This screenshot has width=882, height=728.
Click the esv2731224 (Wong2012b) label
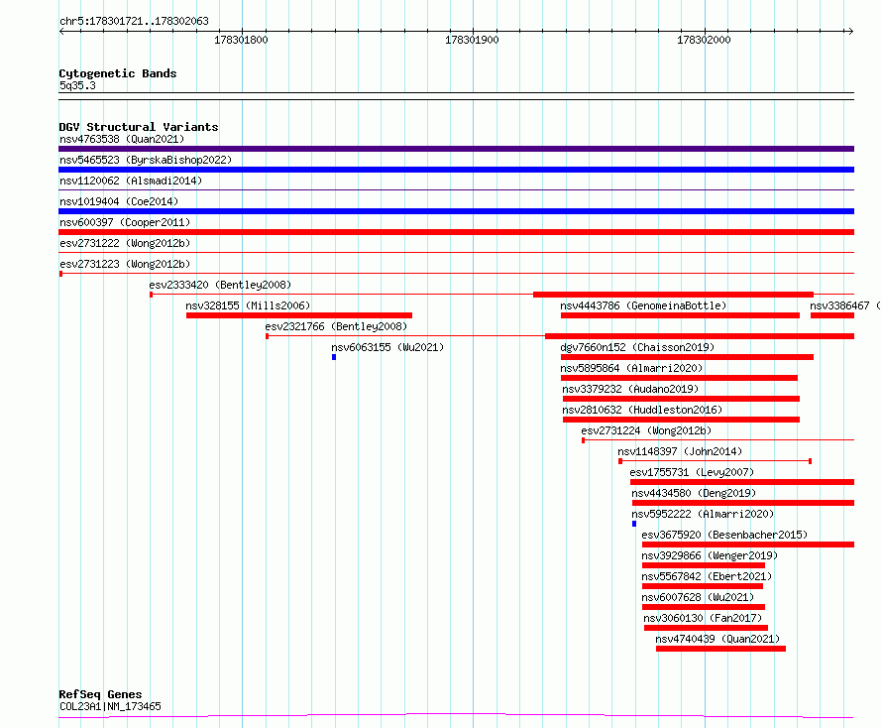(646, 430)
